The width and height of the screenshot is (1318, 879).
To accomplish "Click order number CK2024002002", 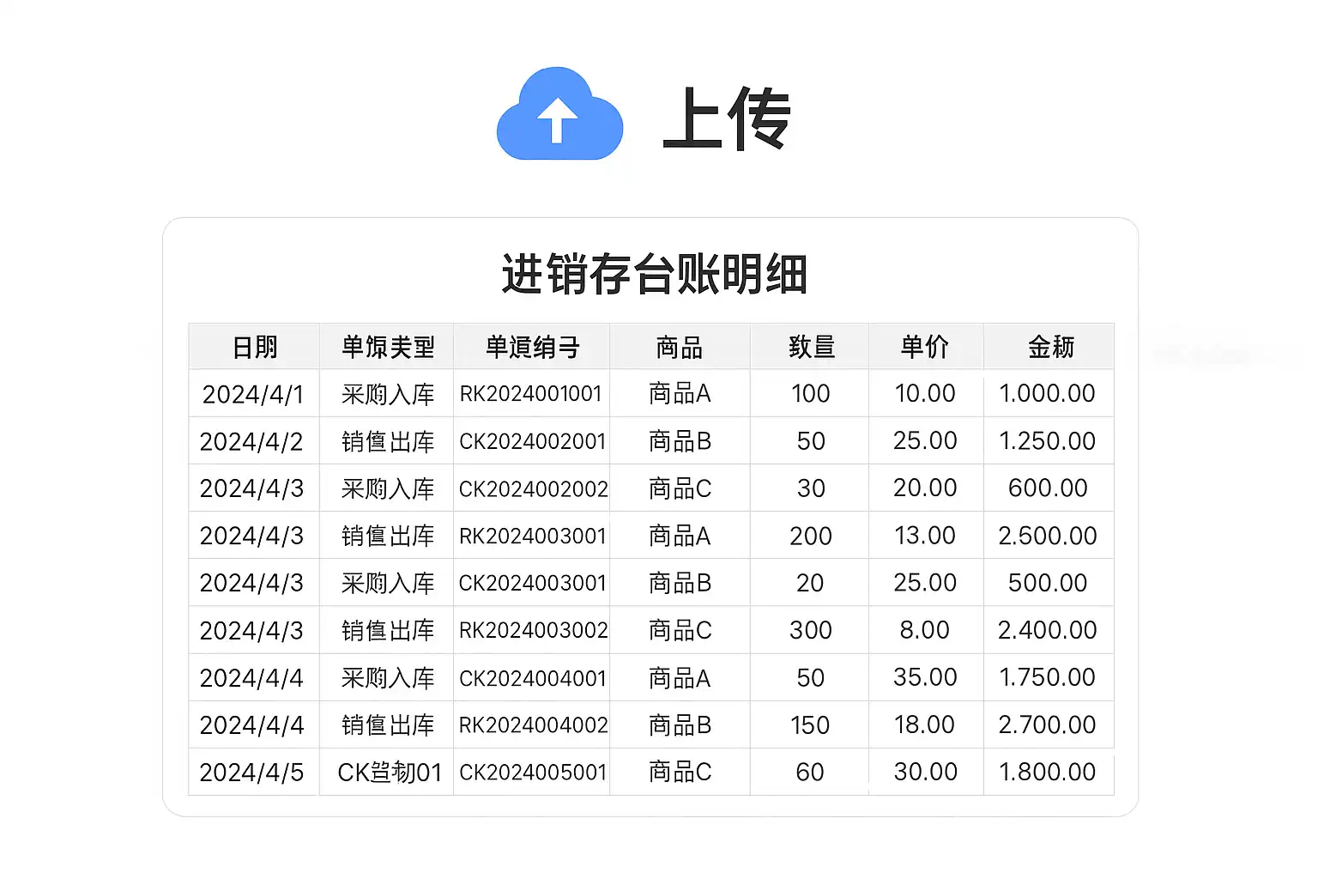I will [x=533, y=488].
